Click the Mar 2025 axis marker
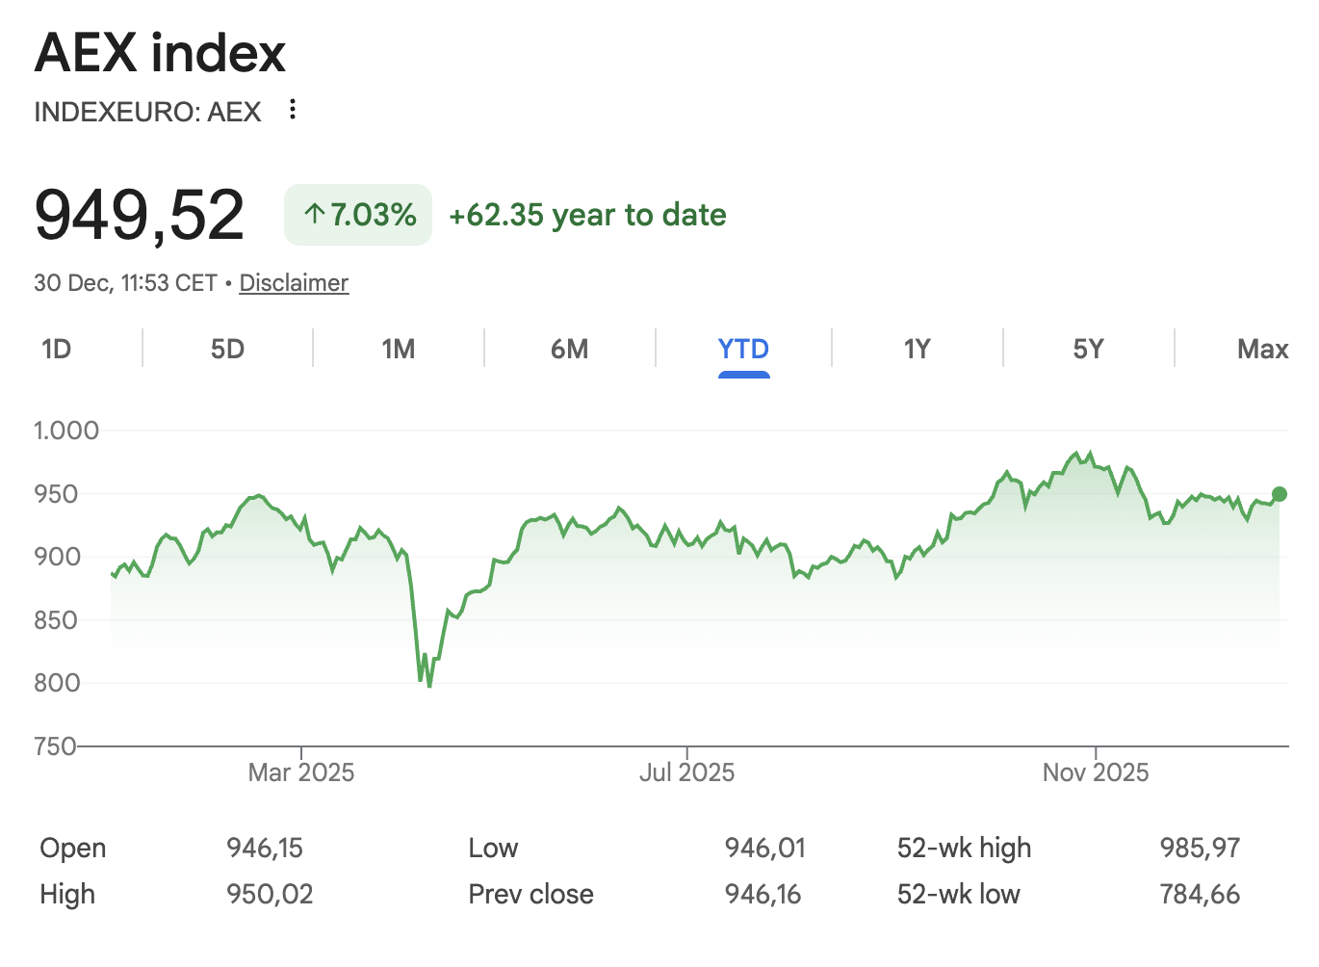The image size is (1319, 967). coord(301,771)
